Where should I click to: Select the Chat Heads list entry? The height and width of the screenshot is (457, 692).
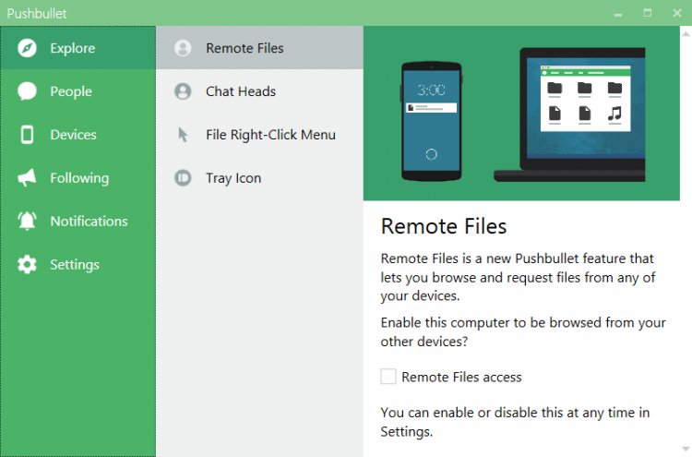[259, 91]
